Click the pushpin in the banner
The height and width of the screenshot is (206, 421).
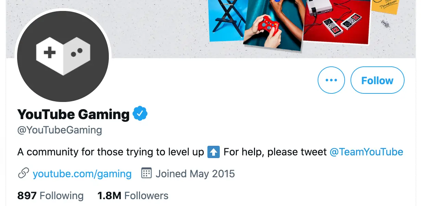pyautogui.click(x=385, y=24)
